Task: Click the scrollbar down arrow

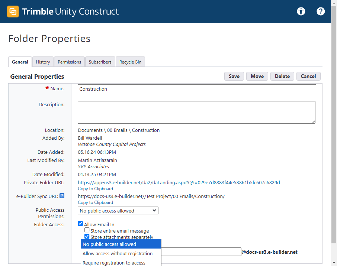Action: click(x=334, y=263)
